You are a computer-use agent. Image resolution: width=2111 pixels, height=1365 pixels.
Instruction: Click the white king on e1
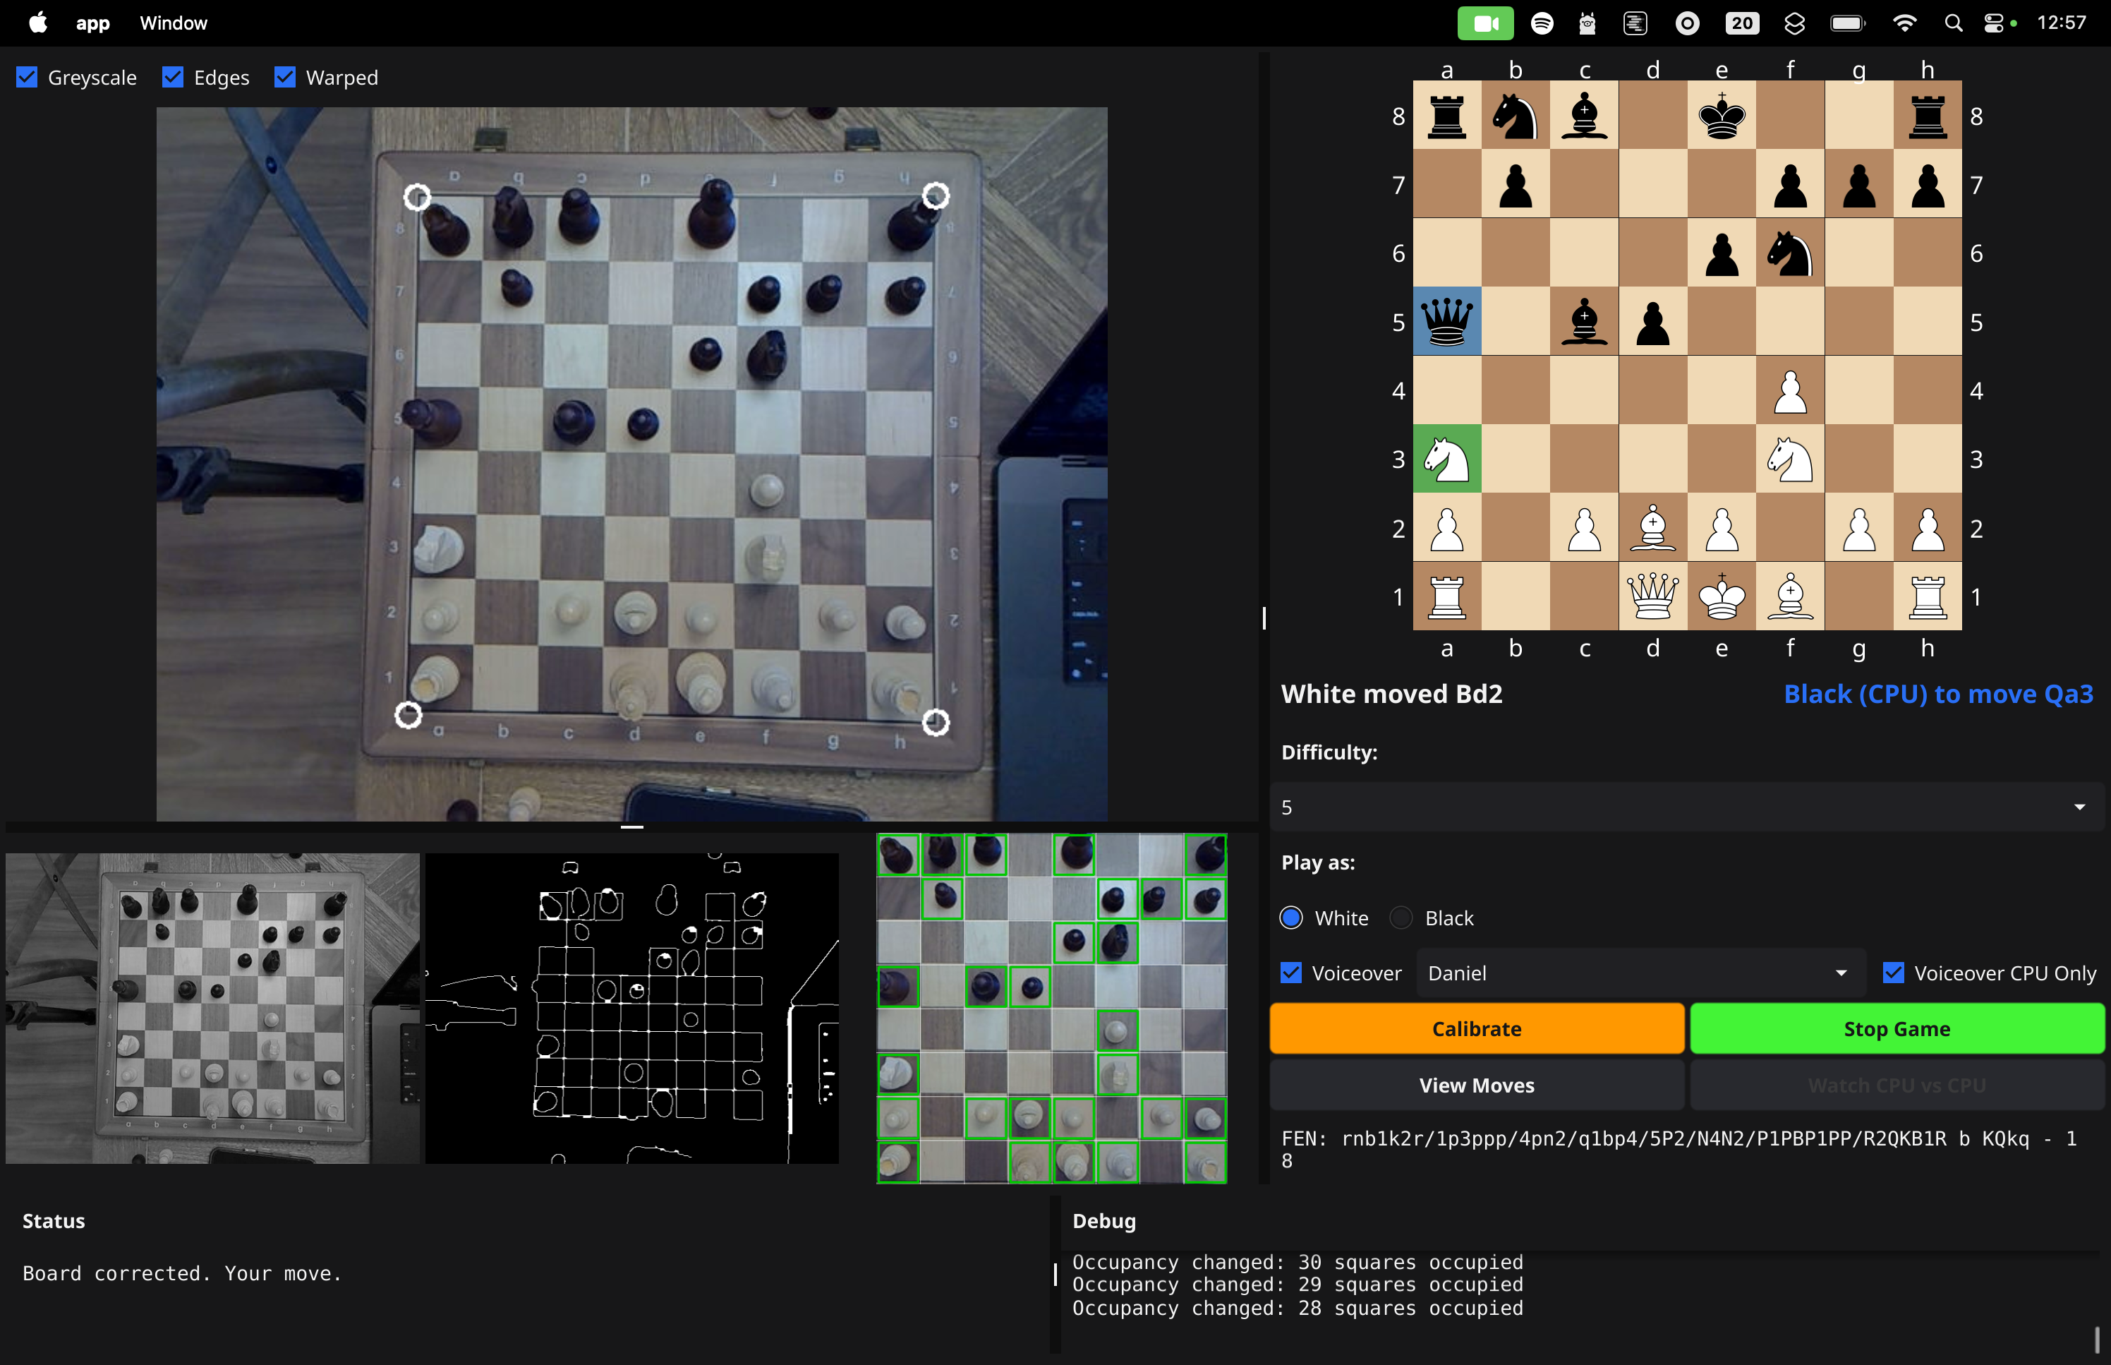1722,596
